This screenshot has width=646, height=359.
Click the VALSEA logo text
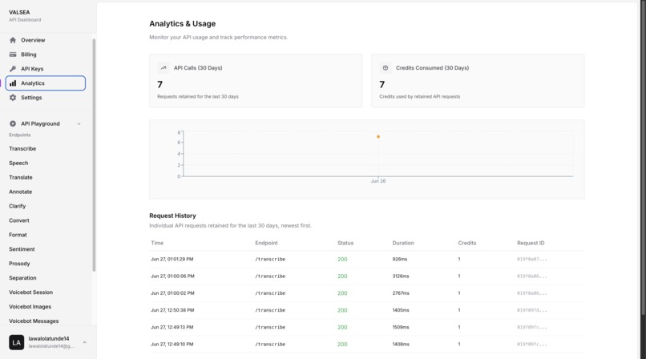pyautogui.click(x=19, y=12)
